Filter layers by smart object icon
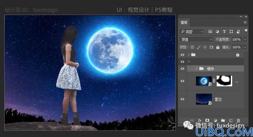Screen dimensions: 253x137 pyautogui.click(x=238, y=31)
